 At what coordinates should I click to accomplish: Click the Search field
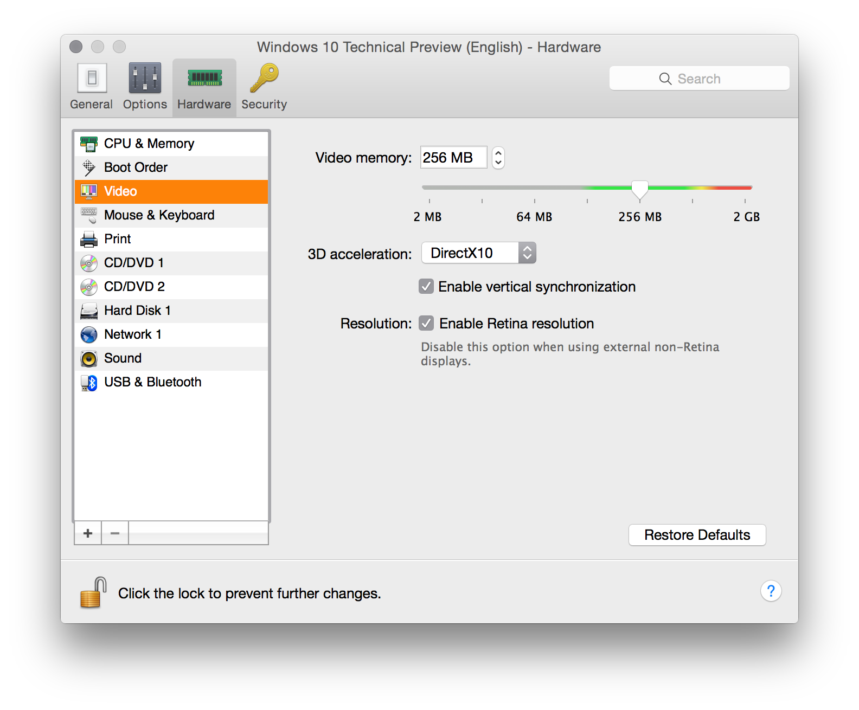pyautogui.click(x=699, y=79)
